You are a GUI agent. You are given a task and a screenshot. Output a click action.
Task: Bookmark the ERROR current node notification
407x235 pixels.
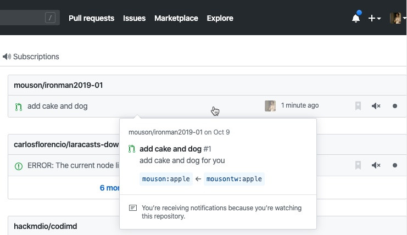(358, 165)
